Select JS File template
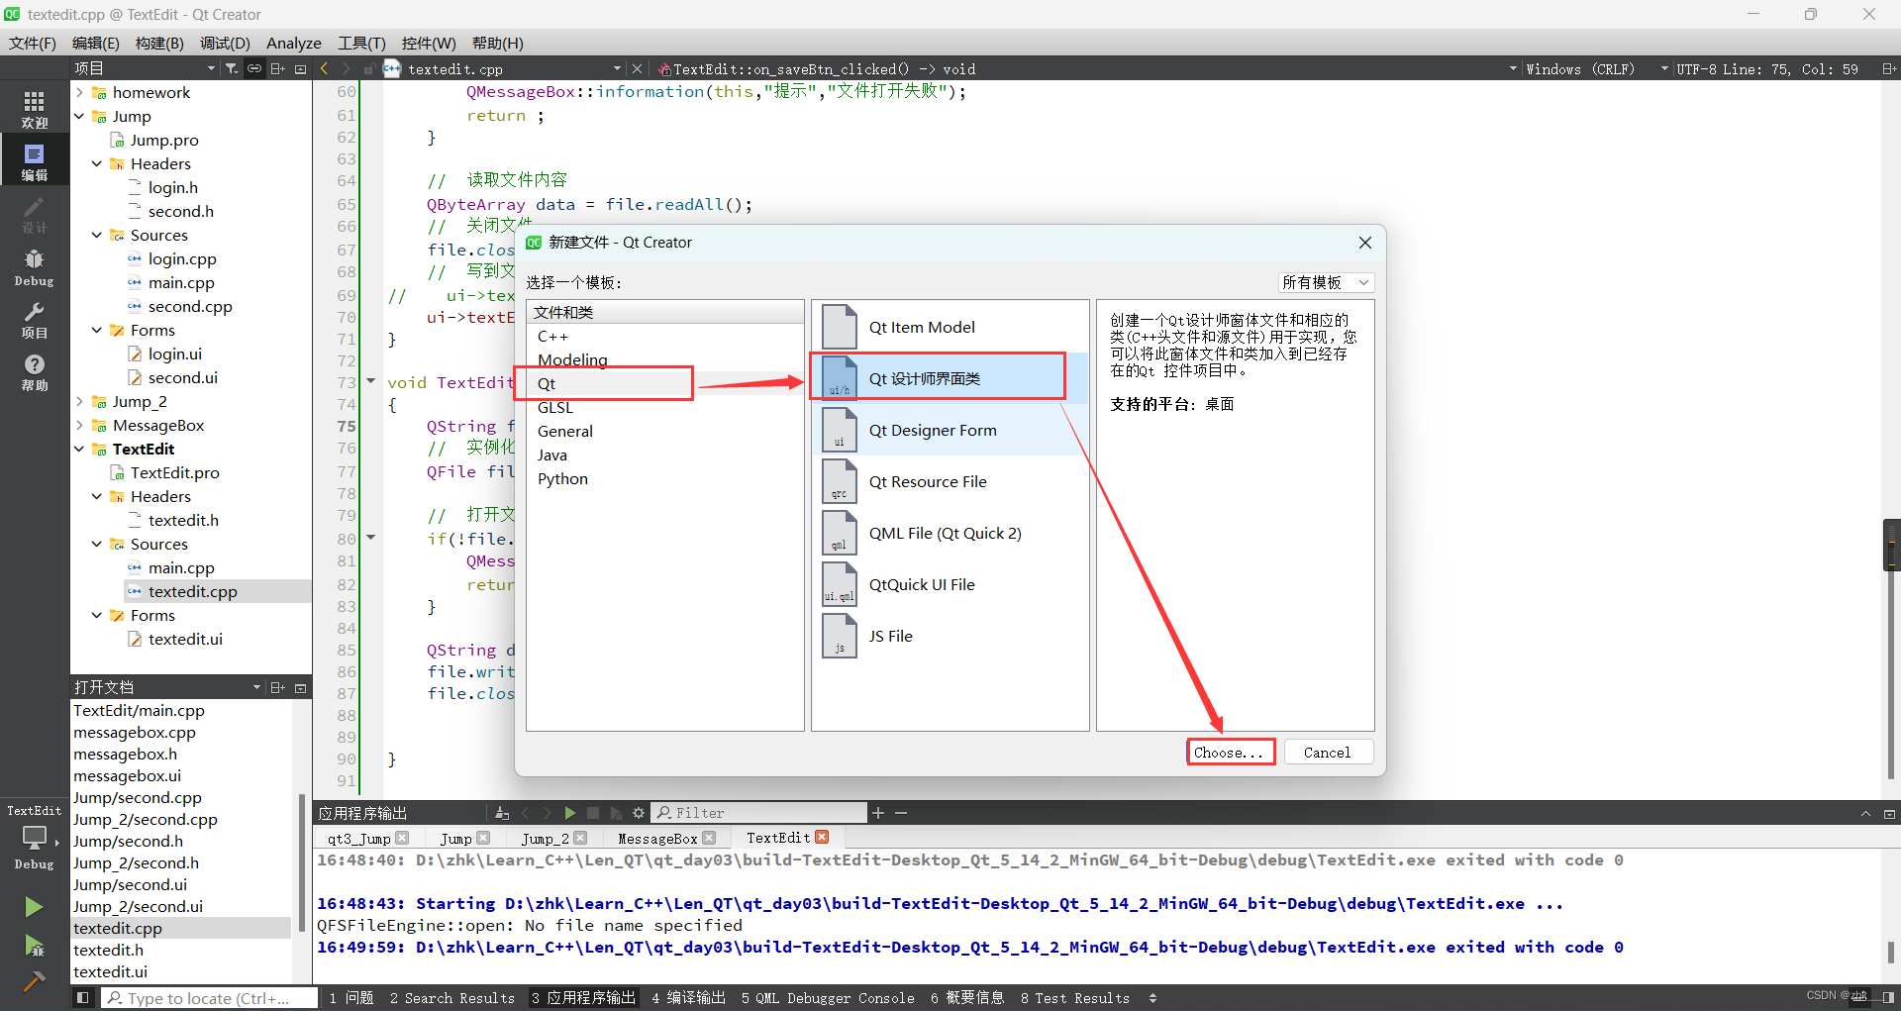1901x1011 pixels. pos(950,636)
